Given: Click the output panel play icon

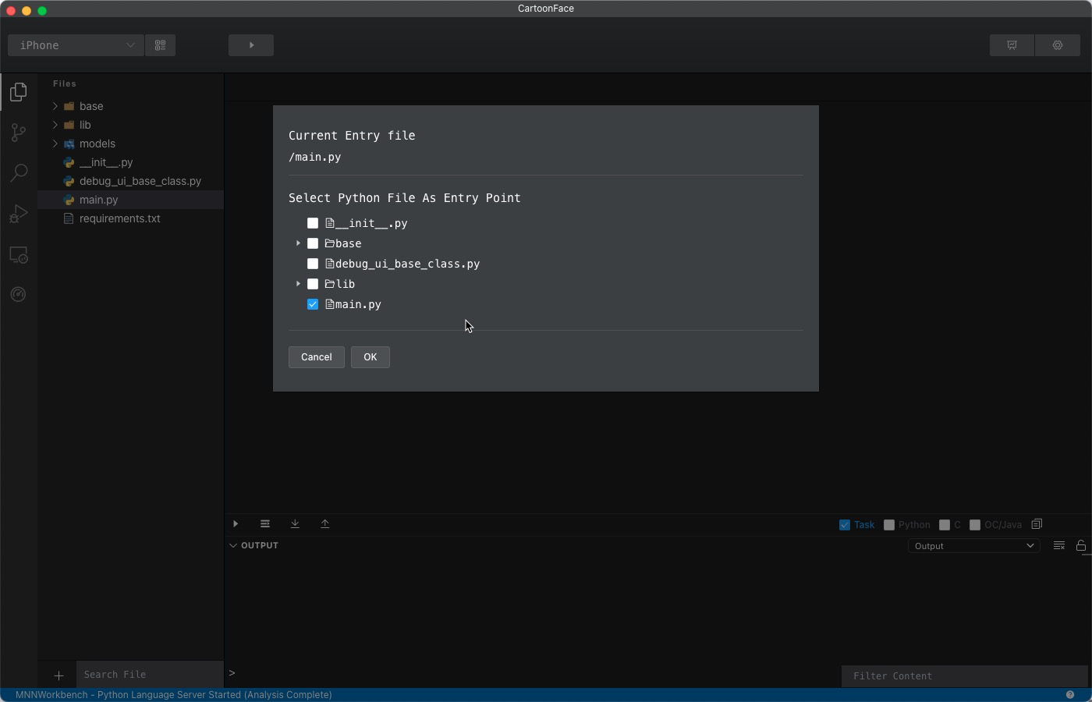Looking at the screenshot, I should click(236, 524).
